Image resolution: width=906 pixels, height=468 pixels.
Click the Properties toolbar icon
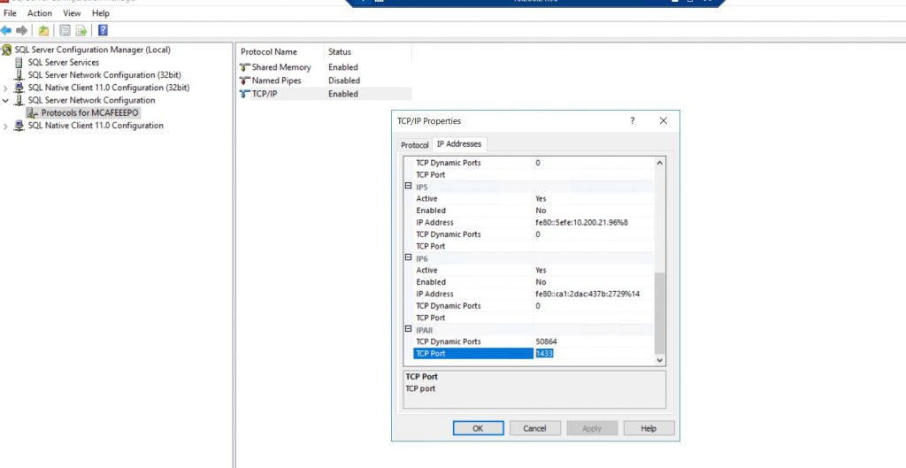[65, 31]
